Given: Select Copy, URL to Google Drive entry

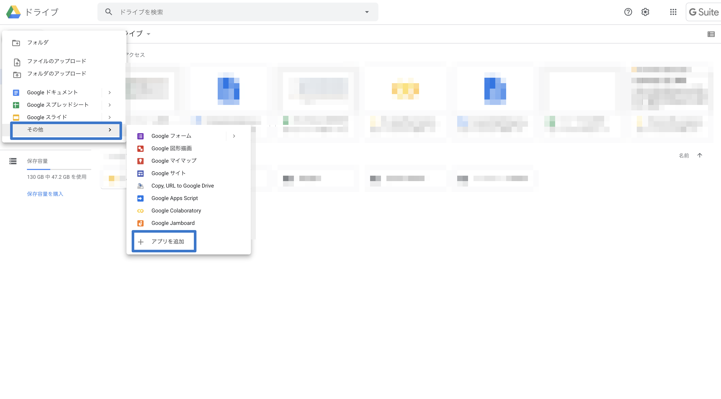Looking at the screenshot, I should point(182,186).
